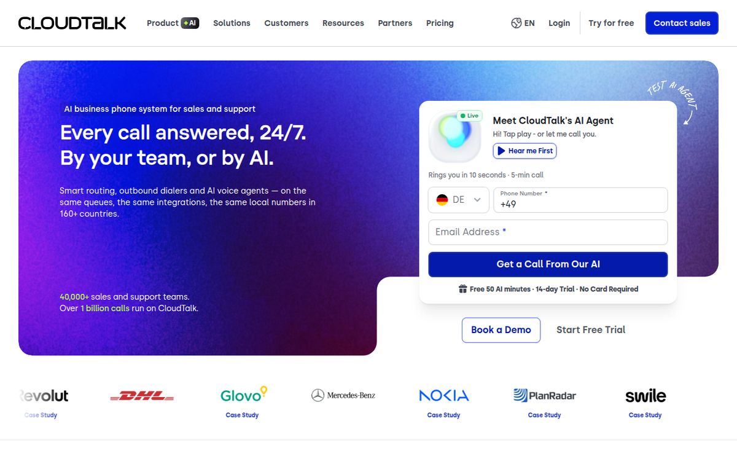Open the Revolut Case Study
Viewport: 737px width, 461px height.
pos(41,415)
